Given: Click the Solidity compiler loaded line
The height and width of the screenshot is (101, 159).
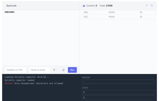Looking at the screenshot, I should 19,80.
